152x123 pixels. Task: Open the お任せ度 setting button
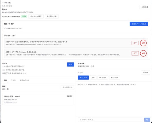pyautogui.click(x=145, y=7)
